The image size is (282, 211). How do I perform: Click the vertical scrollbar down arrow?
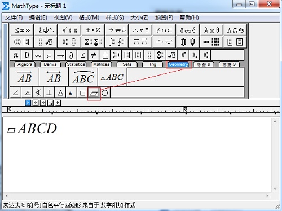275,188
